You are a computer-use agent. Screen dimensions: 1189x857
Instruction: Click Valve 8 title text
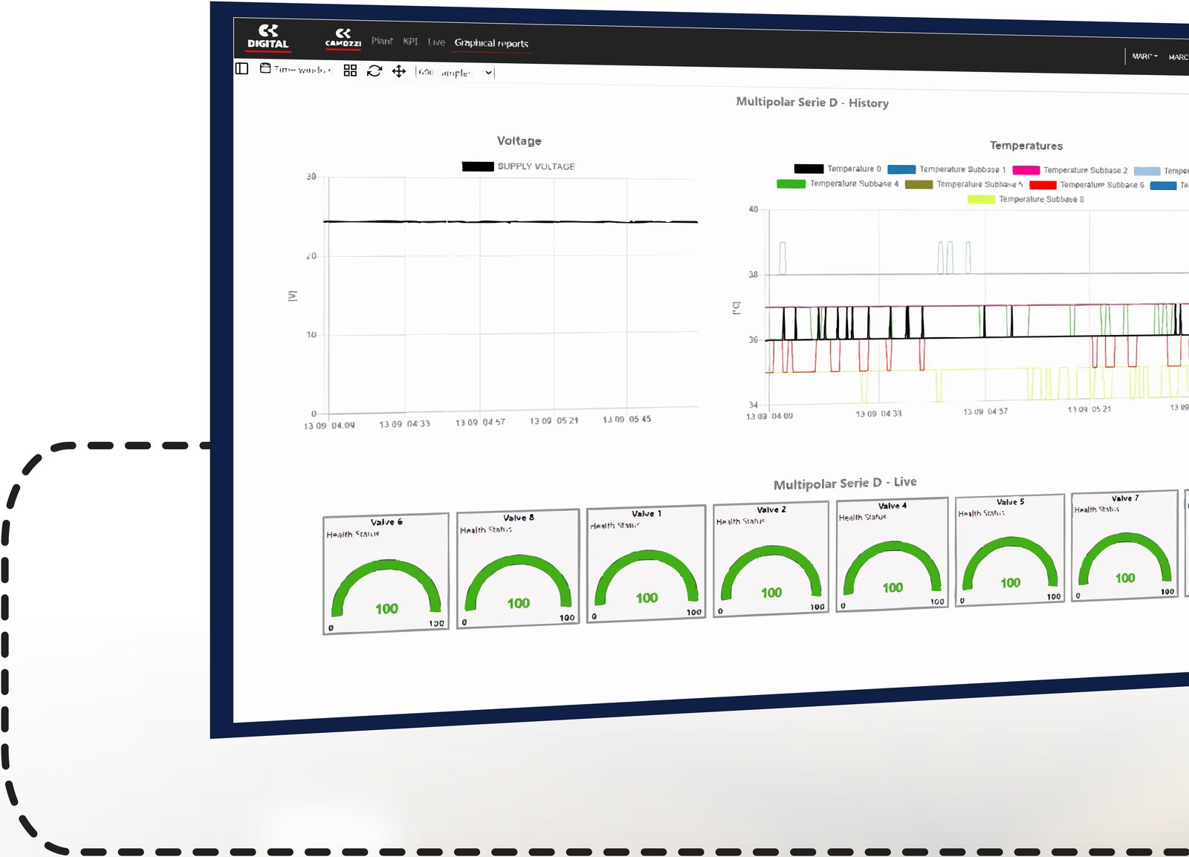(519, 518)
